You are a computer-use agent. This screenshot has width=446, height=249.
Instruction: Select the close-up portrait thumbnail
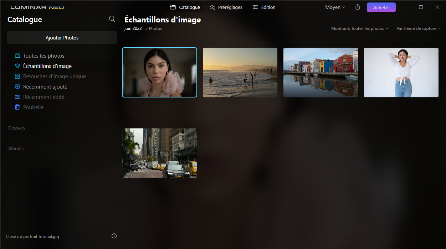click(159, 72)
